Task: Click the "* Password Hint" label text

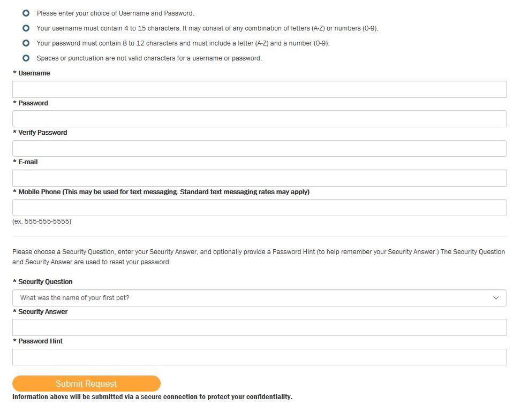Action: coord(38,341)
